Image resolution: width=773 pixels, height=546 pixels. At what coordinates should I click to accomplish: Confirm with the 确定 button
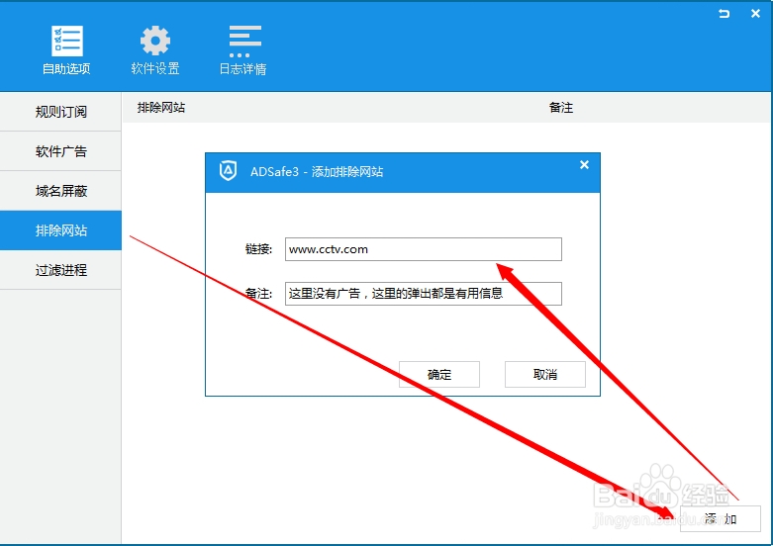439,375
